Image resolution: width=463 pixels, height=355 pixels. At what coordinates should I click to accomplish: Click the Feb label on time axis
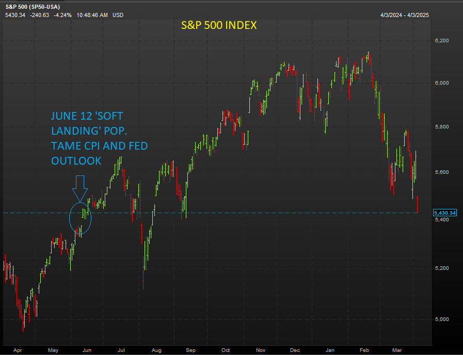(364, 350)
